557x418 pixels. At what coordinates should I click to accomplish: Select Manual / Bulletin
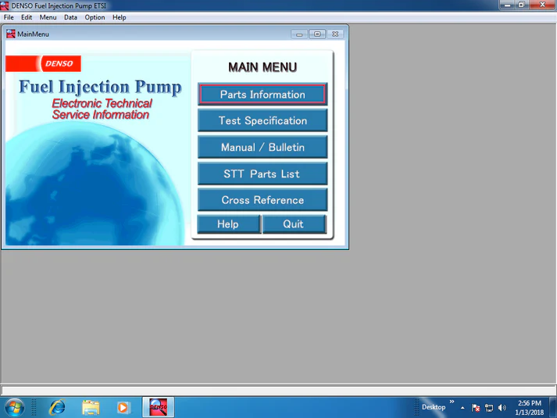tap(262, 148)
